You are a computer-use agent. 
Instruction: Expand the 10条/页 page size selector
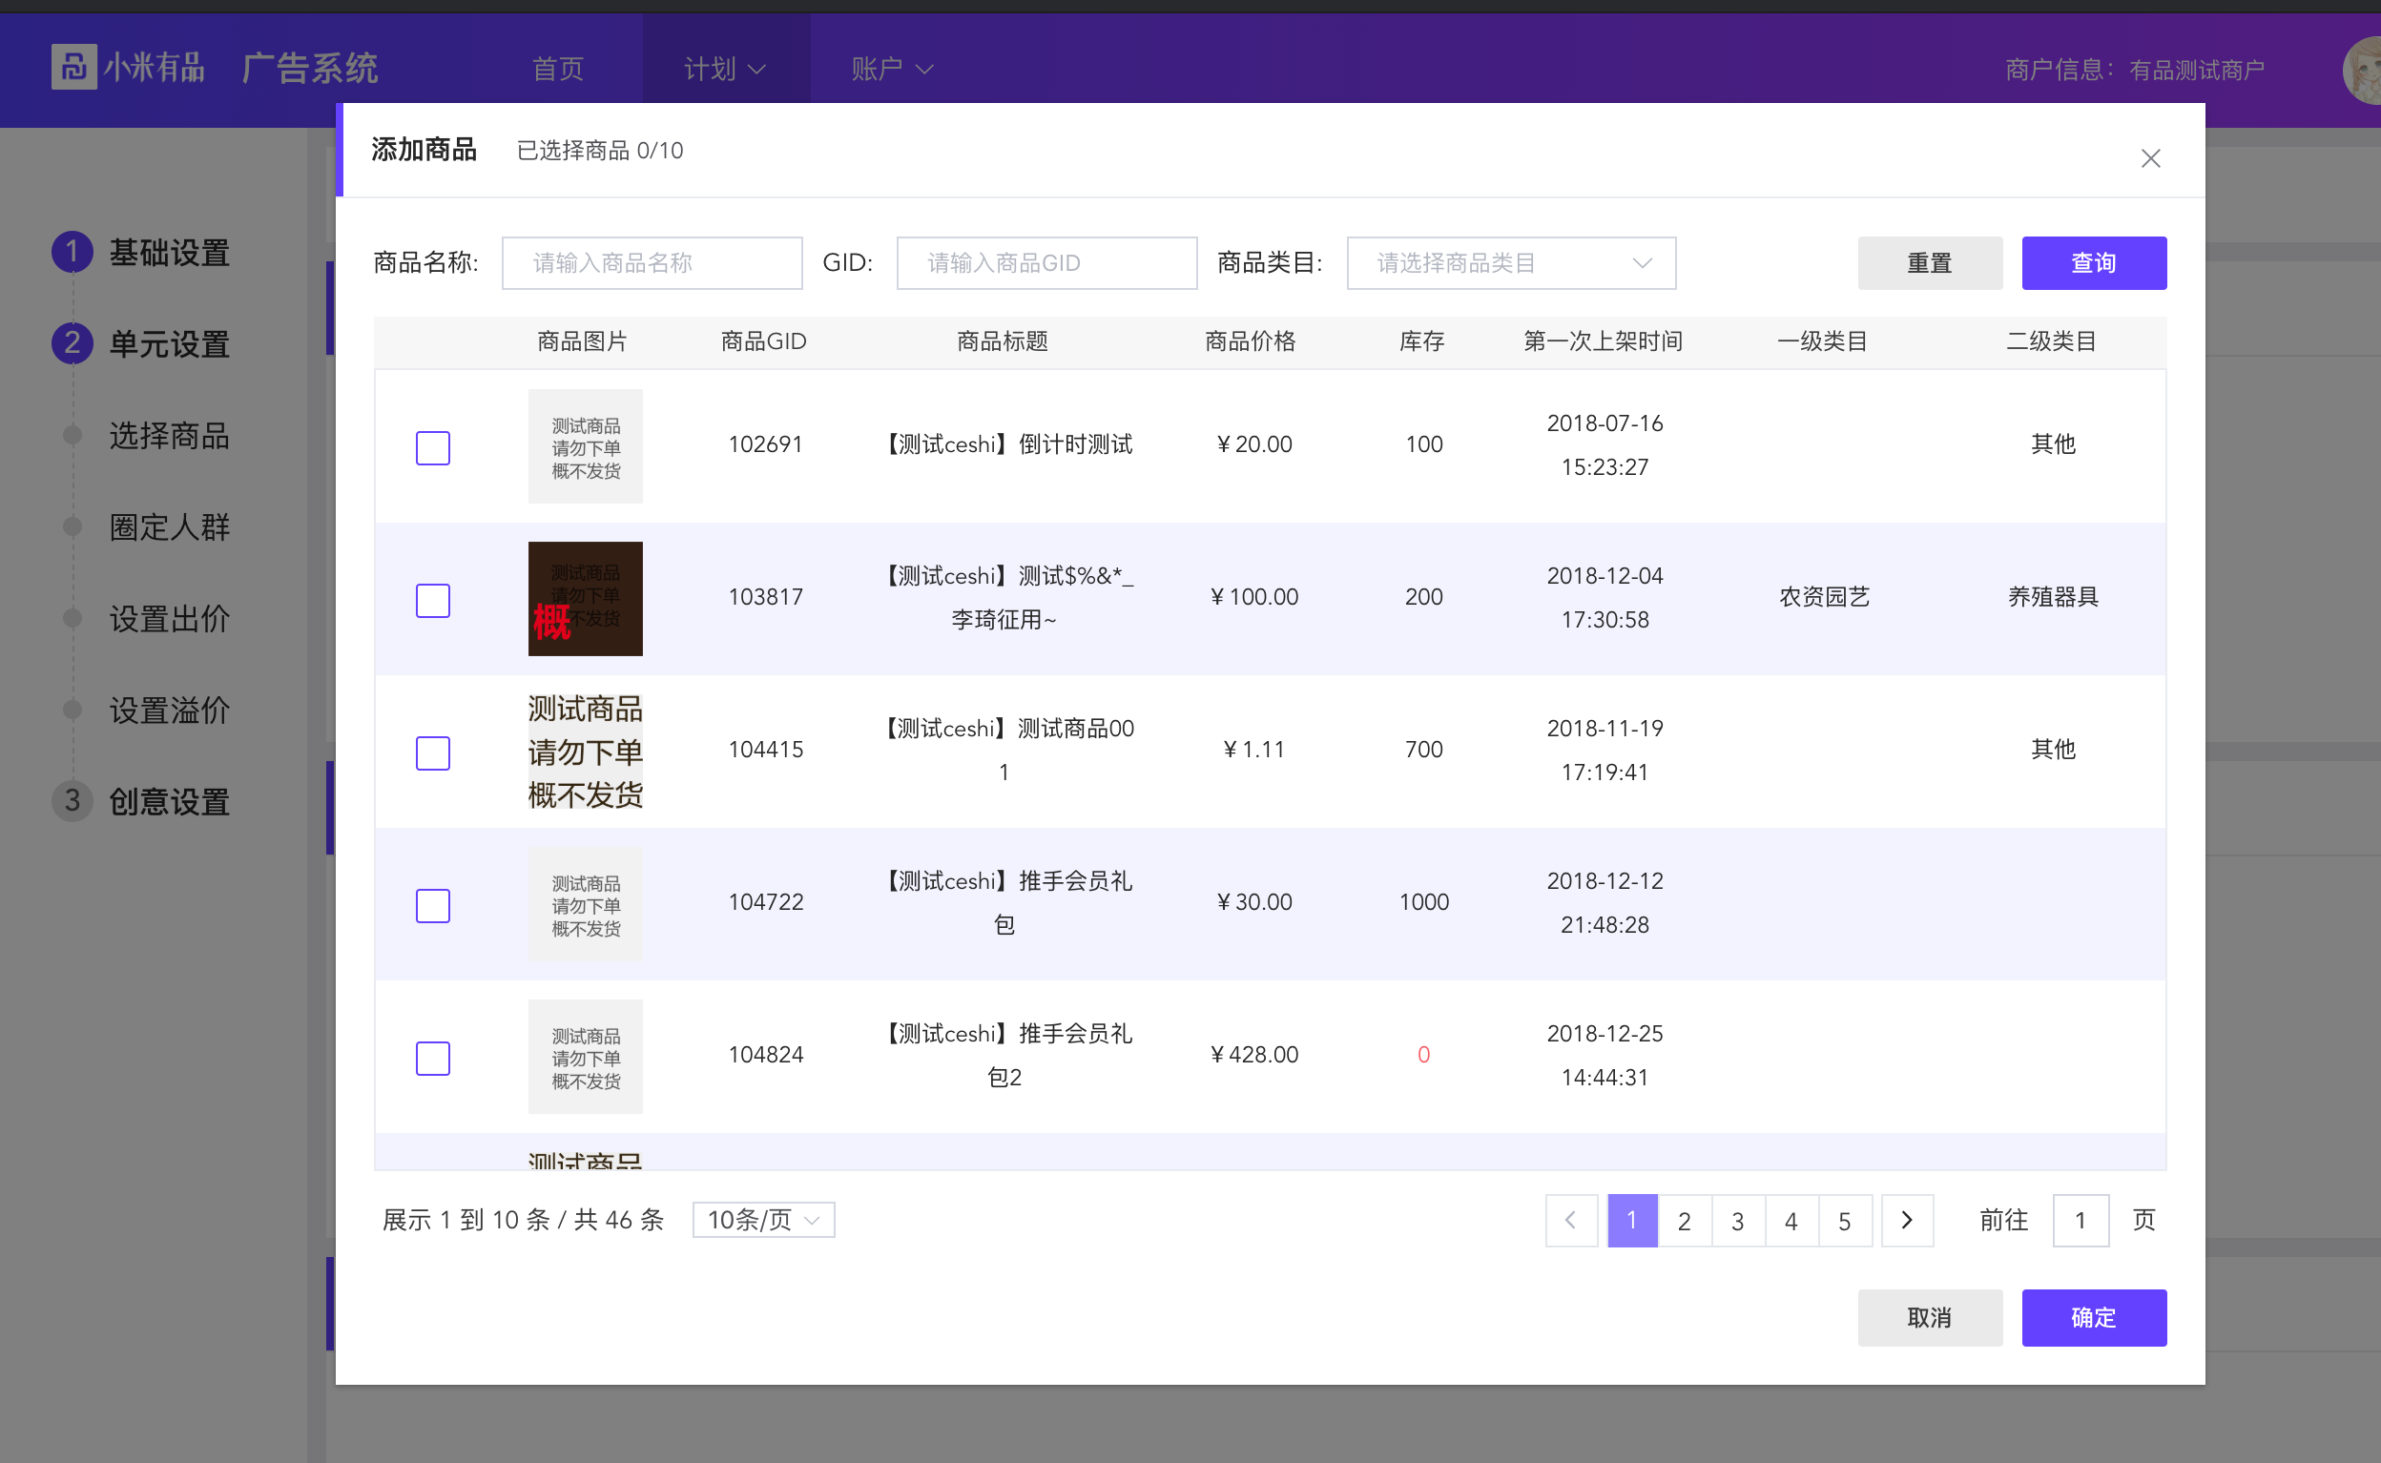pyautogui.click(x=762, y=1220)
